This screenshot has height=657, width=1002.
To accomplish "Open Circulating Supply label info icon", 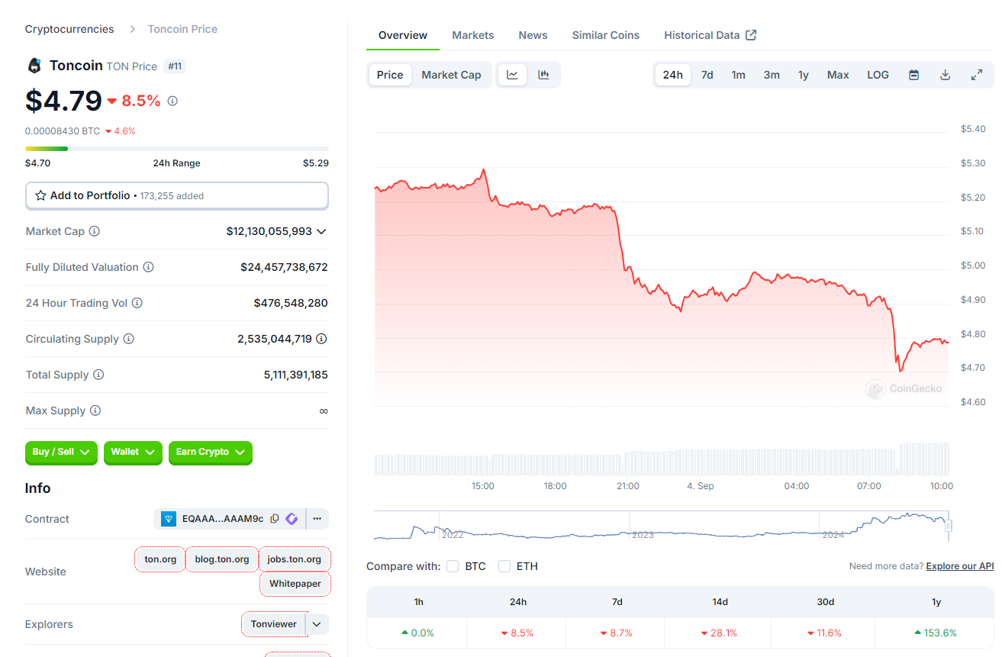I will 129,339.
